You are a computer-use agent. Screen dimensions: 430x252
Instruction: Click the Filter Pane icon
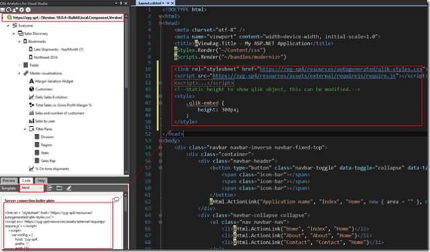[32, 129]
